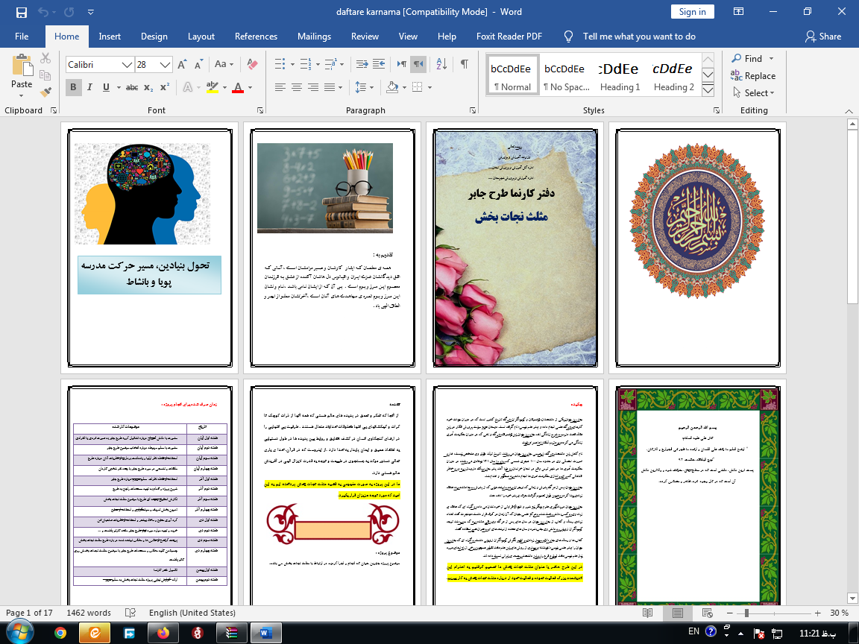Click the Clear All Formatting eraser icon

pyautogui.click(x=252, y=65)
